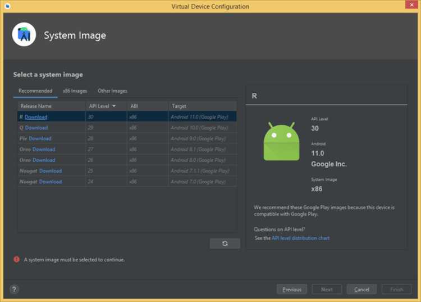
Task: Click Download link for Q release
Action: [x=36, y=128]
